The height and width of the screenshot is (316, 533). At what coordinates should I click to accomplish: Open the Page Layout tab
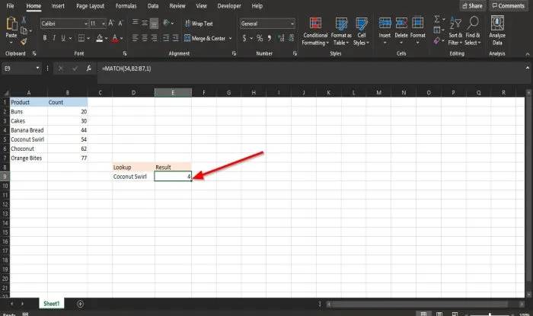(90, 6)
